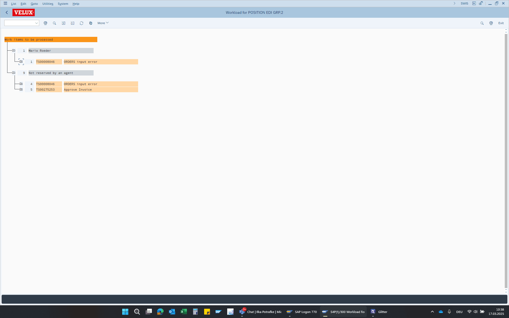Viewport: 509px width, 318px height.
Task: Expand the title bar chevron beside SWI5
Action: 454,3
